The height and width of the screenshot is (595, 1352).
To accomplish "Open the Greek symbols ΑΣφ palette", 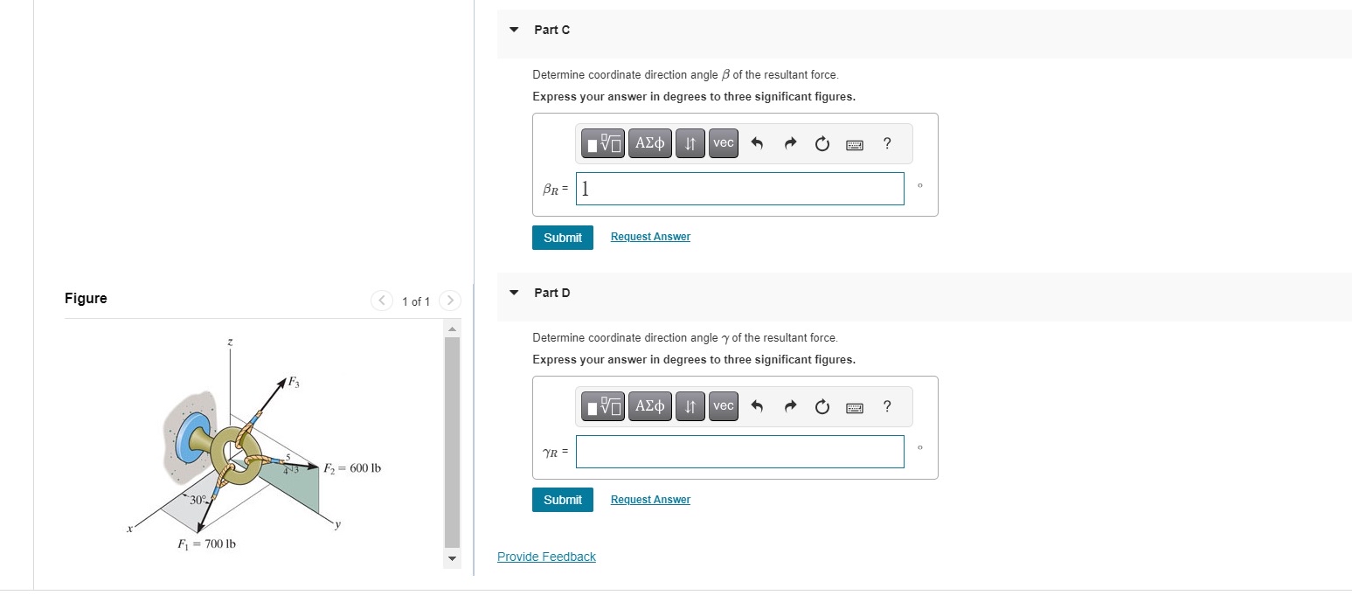I will [649, 143].
